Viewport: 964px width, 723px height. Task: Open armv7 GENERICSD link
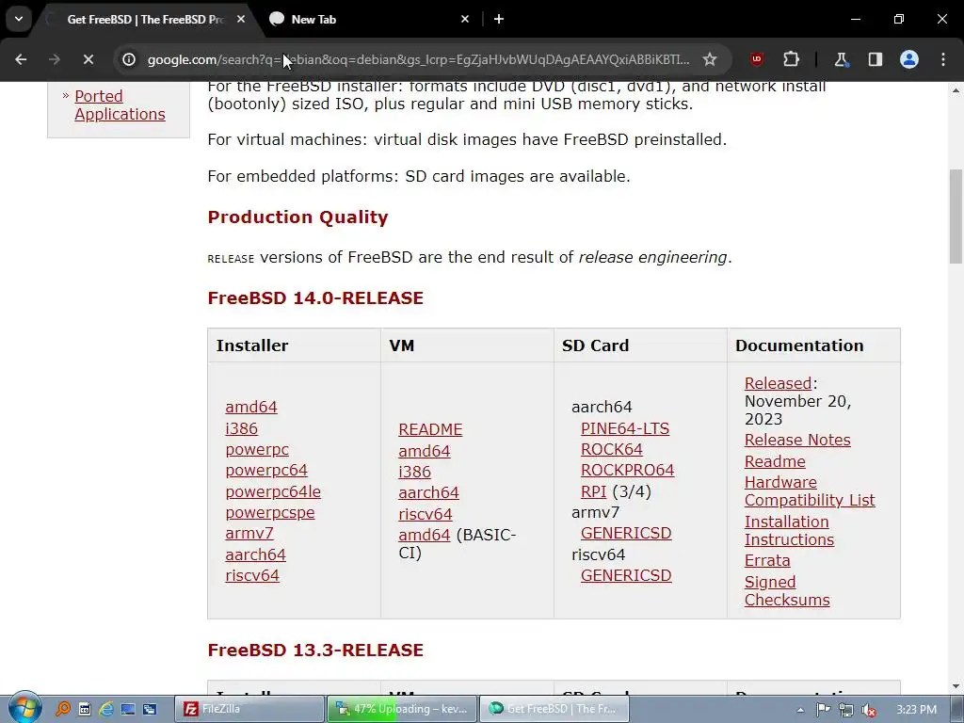(626, 533)
